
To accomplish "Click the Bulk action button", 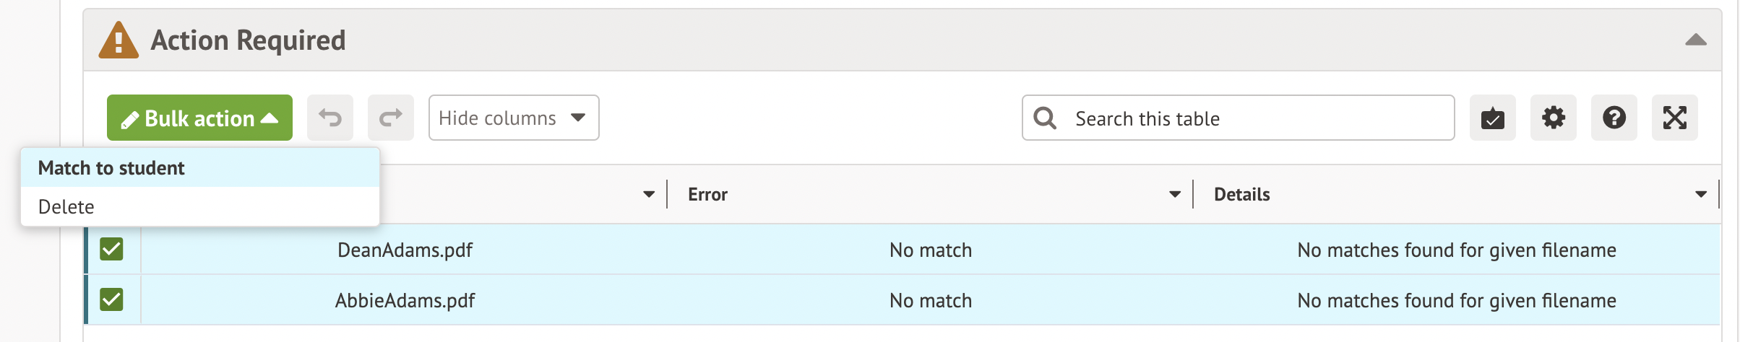I will pos(199,118).
